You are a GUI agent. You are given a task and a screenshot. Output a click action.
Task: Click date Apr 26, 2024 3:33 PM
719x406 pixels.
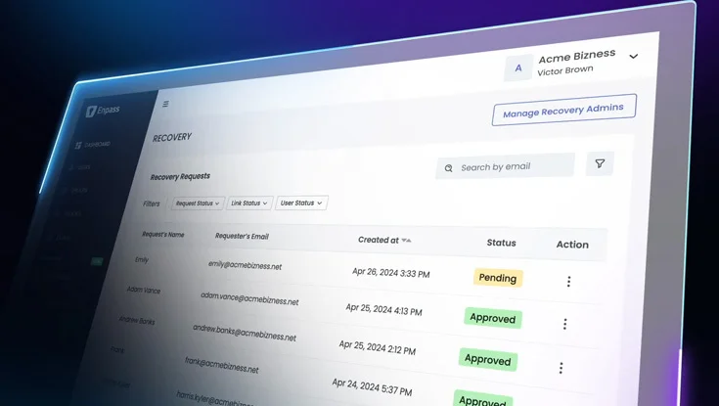(x=390, y=273)
